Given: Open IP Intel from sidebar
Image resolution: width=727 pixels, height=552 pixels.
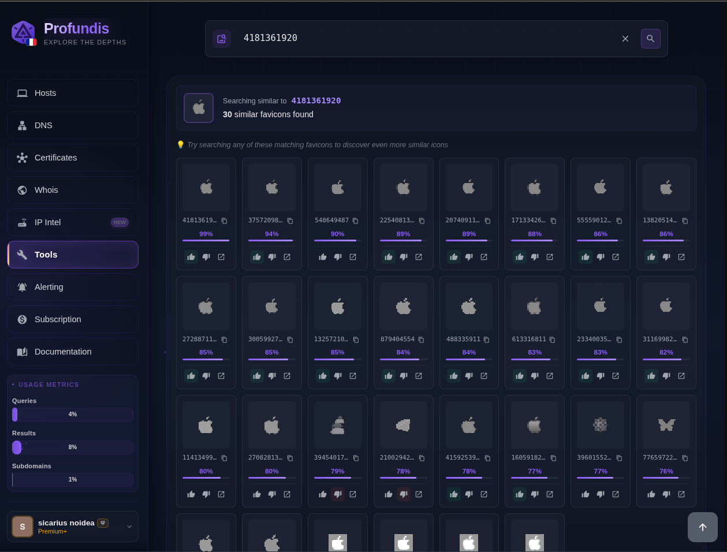Looking at the screenshot, I should 73,222.
